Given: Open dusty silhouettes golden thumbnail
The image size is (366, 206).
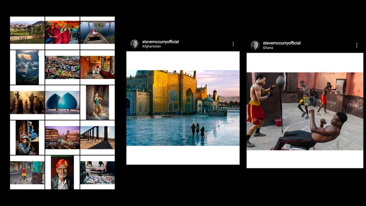Looking at the screenshot, I should coord(27,102).
